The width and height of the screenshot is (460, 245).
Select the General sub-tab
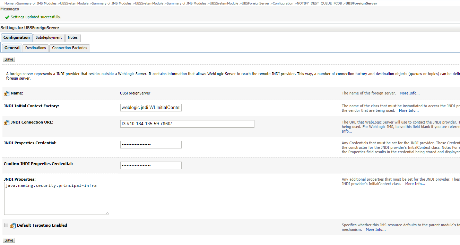pyautogui.click(x=12, y=48)
